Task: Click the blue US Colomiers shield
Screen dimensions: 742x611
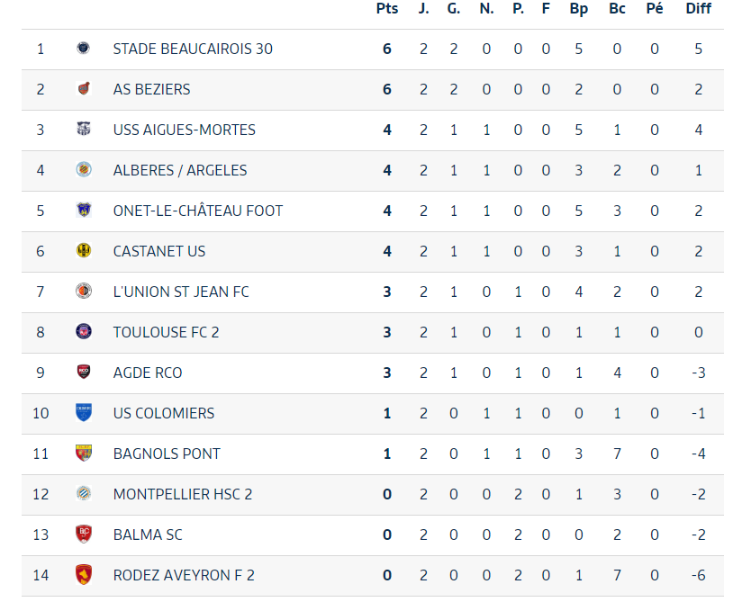Action: (x=83, y=412)
